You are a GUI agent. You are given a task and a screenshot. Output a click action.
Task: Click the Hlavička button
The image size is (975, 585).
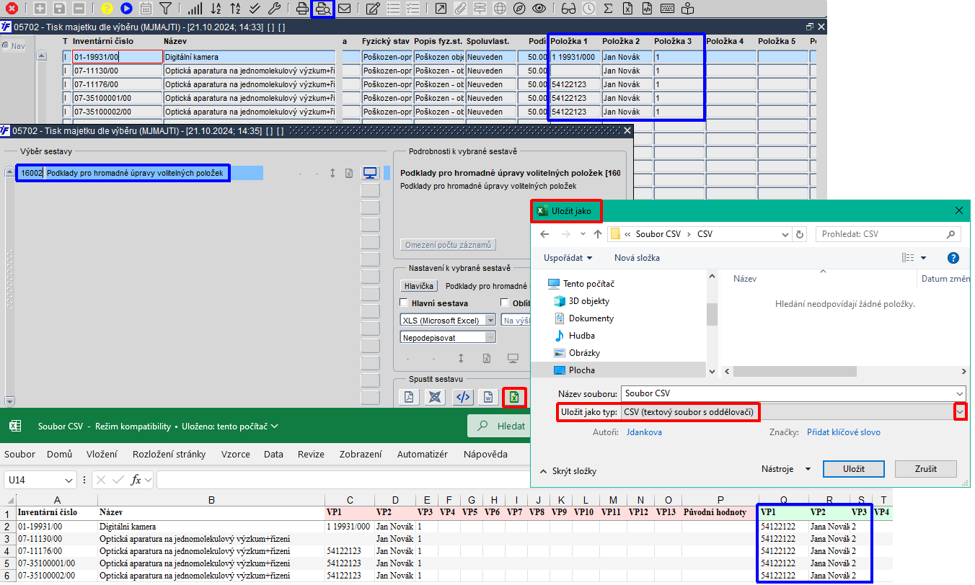pyautogui.click(x=419, y=286)
